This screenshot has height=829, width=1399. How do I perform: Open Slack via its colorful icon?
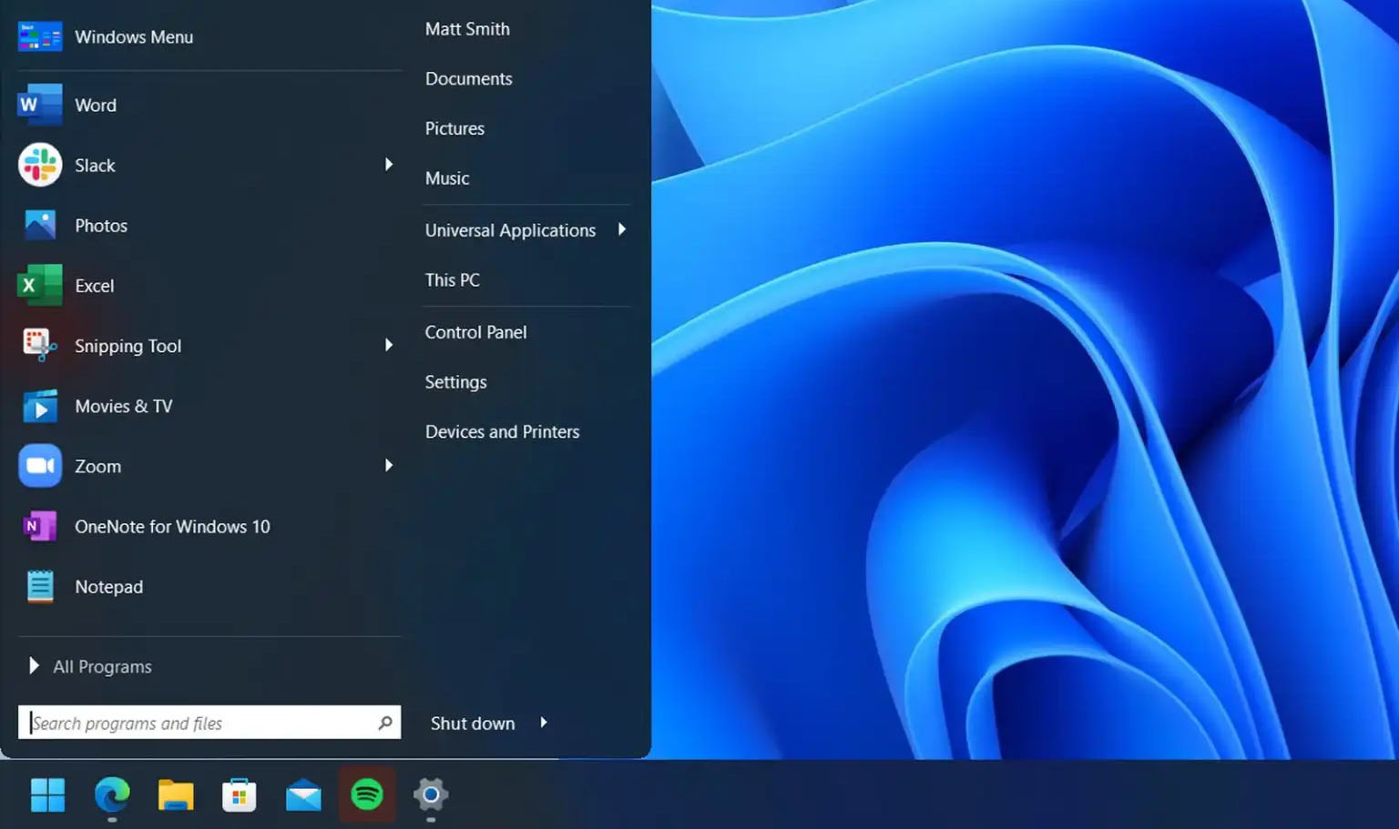[x=40, y=165]
